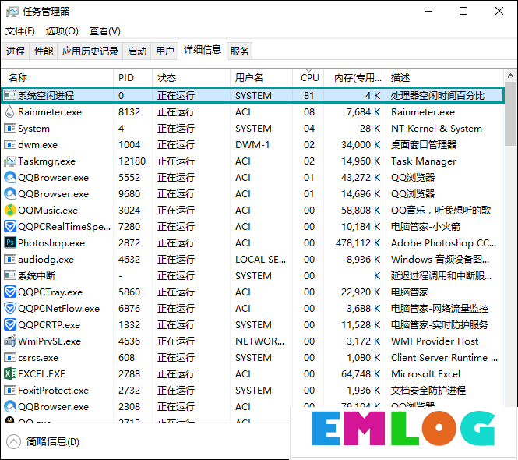The height and width of the screenshot is (460, 518).
Task: Click the description 处理器空闲时间百分比
Action: coord(438,96)
